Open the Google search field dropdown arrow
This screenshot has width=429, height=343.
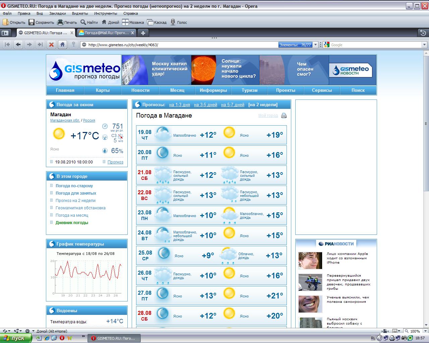pyautogui.click(x=425, y=45)
